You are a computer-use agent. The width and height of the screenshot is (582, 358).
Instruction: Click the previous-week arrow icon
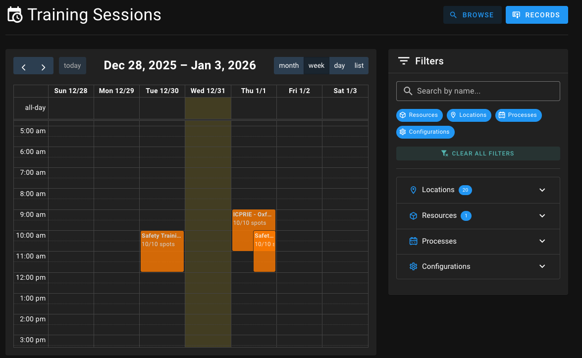coord(23,65)
